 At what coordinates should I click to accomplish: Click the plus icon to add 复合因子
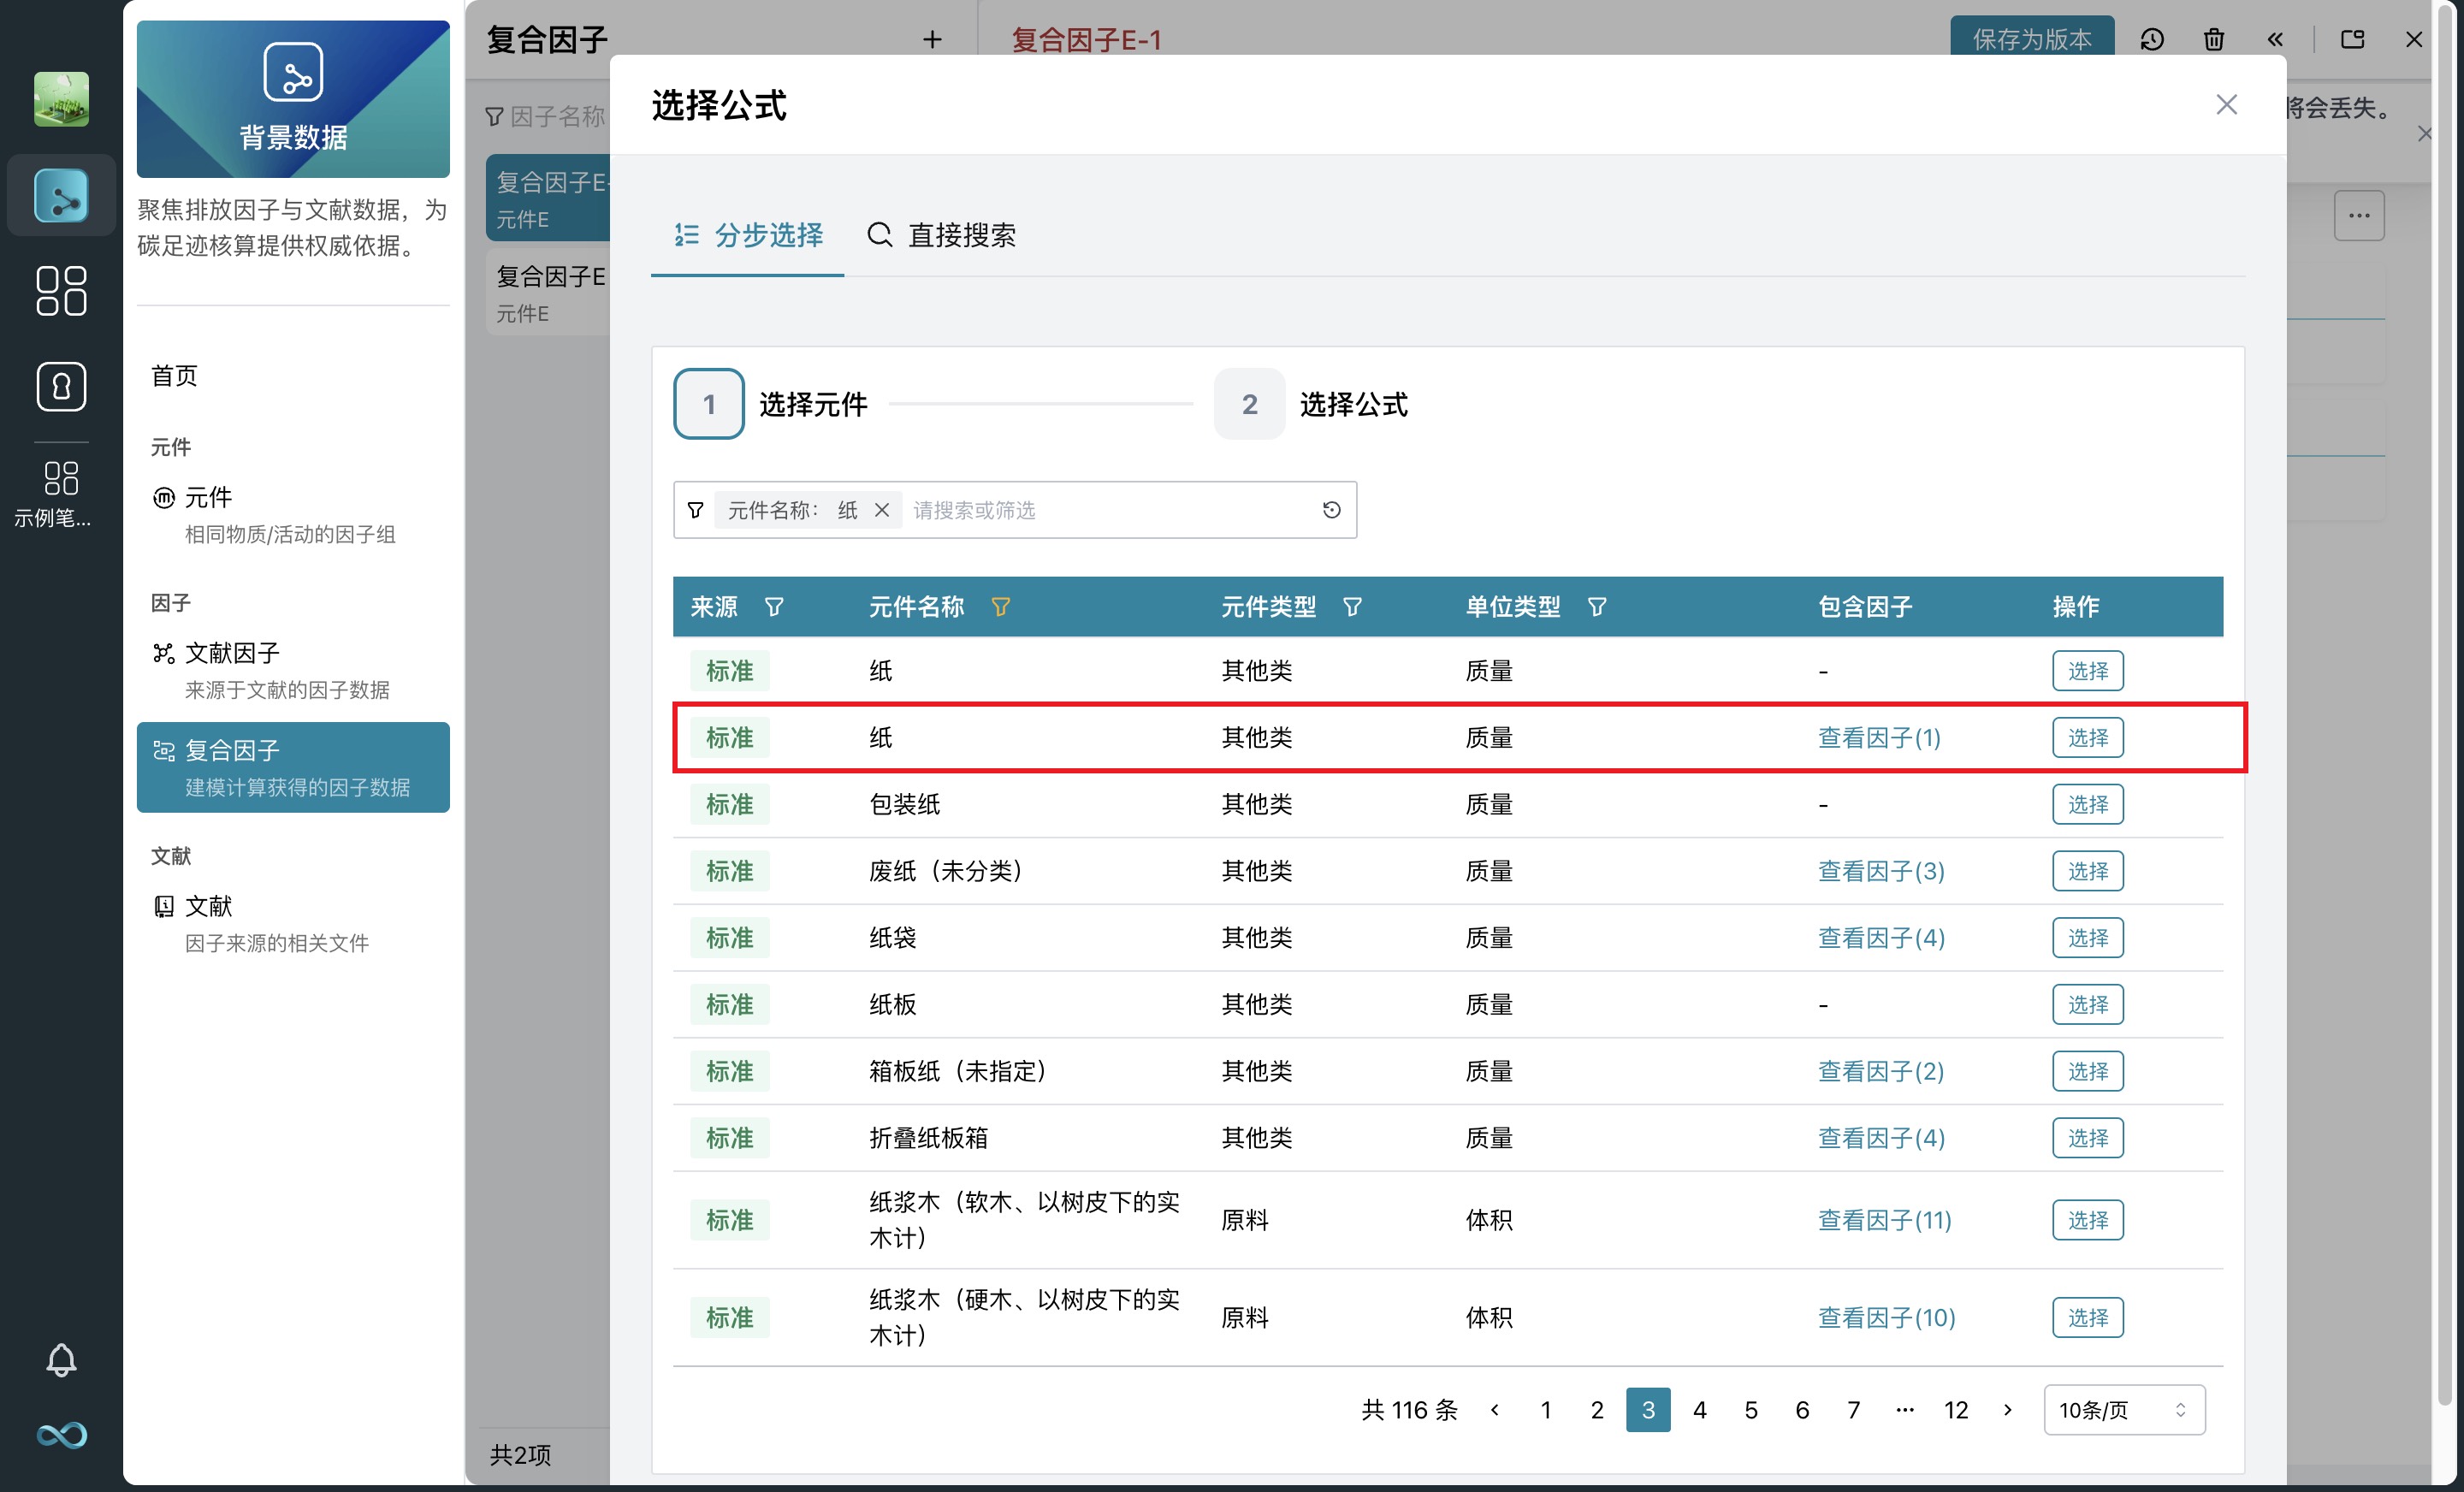(x=932, y=40)
